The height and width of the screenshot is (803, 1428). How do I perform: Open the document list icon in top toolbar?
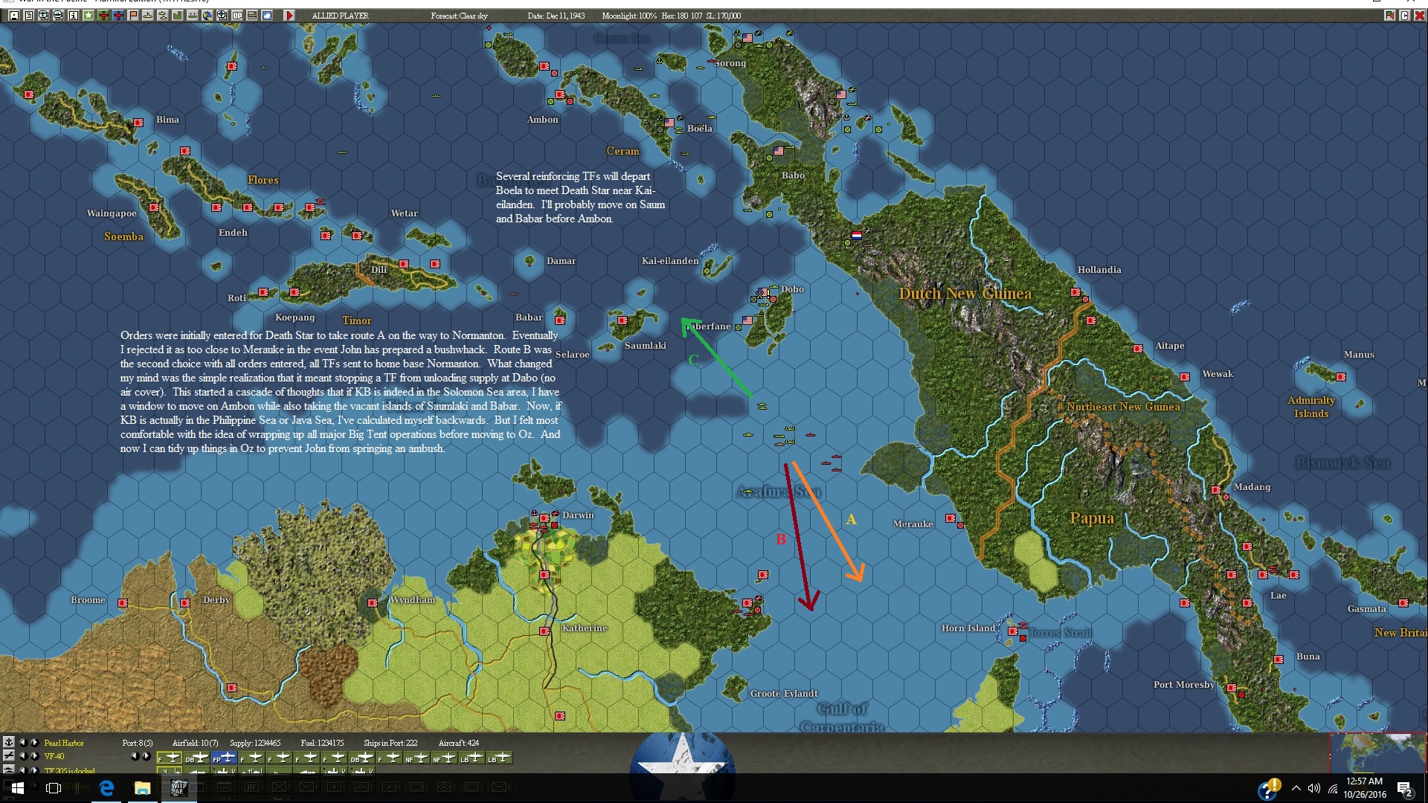point(28,16)
